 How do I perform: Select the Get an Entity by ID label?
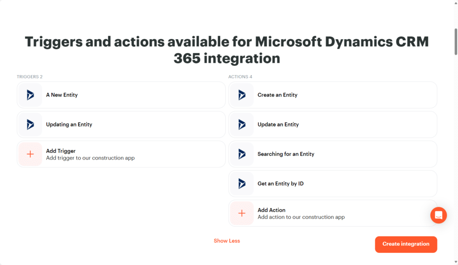(280, 184)
